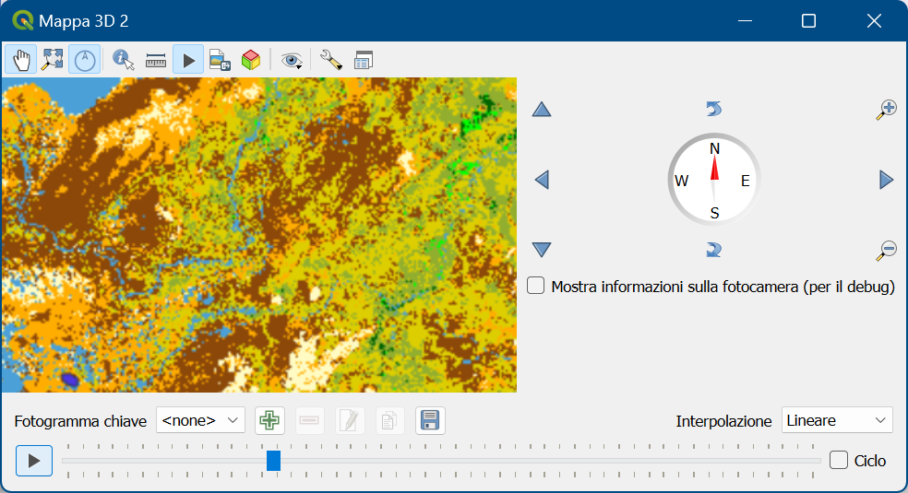
Task: Minimize the Mappa 3D 2 window
Action: tap(746, 21)
